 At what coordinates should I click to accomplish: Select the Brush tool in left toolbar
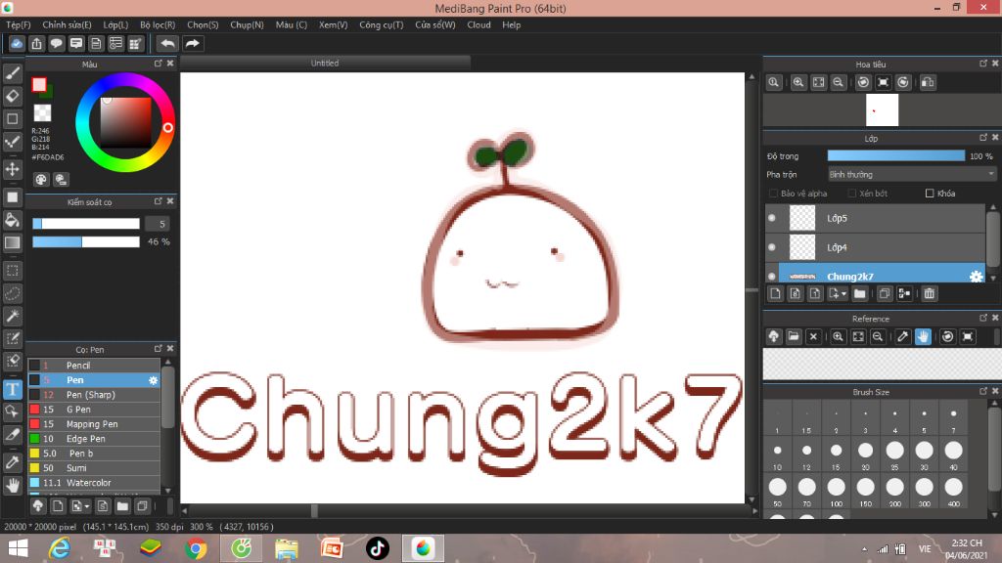[12, 73]
